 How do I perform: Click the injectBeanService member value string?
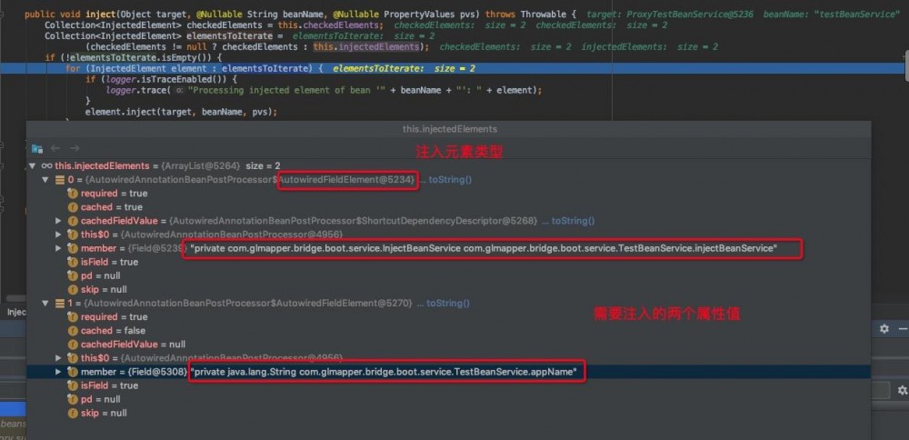click(x=484, y=248)
